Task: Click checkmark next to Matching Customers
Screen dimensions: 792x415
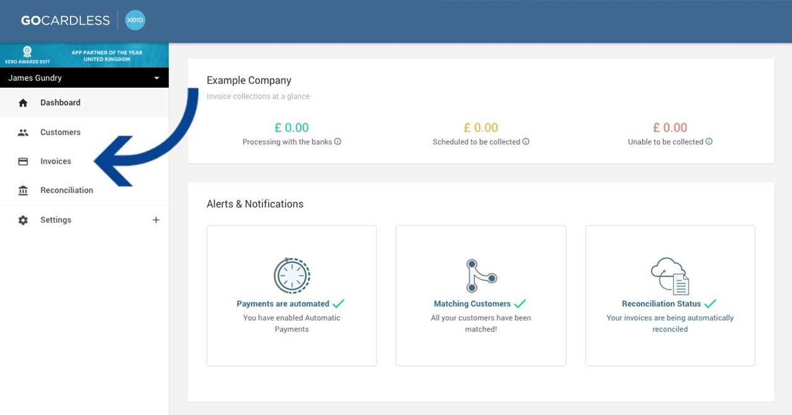Action: click(x=520, y=303)
